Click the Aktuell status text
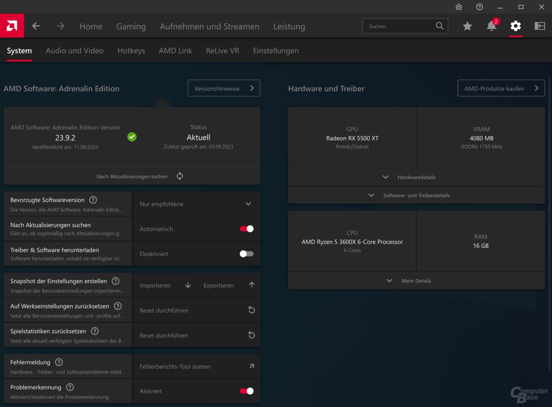Image resolution: width=552 pixels, height=407 pixels. point(198,138)
